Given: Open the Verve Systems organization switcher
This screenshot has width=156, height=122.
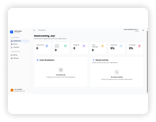Looking at the screenshot, I should point(131,30).
